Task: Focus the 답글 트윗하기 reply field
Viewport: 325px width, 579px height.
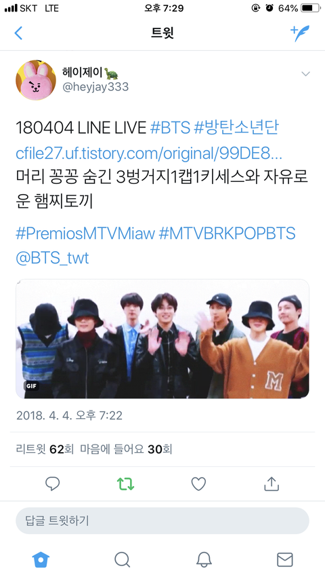Action: coord(162,521)
